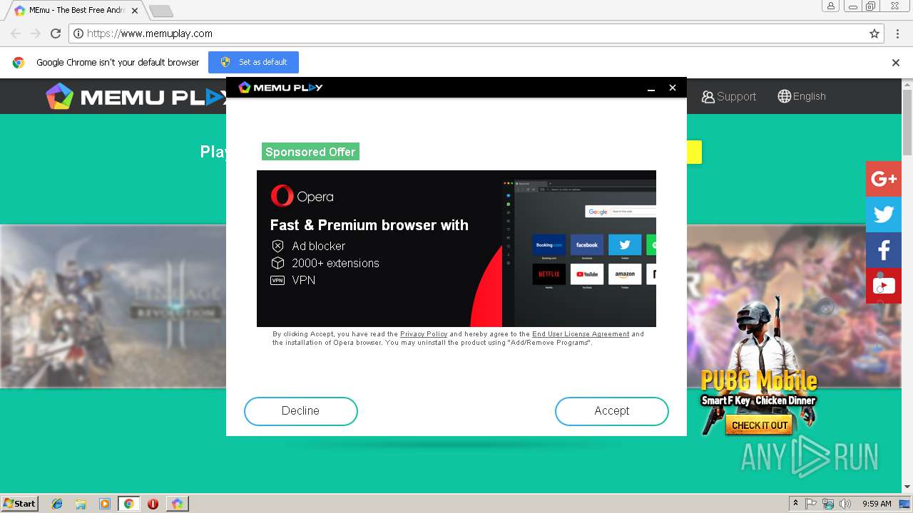Image resolution: width=913 pixels, height=513 pixels.
Task: Click the Sponsored Offer label
Action: point(310,152)
